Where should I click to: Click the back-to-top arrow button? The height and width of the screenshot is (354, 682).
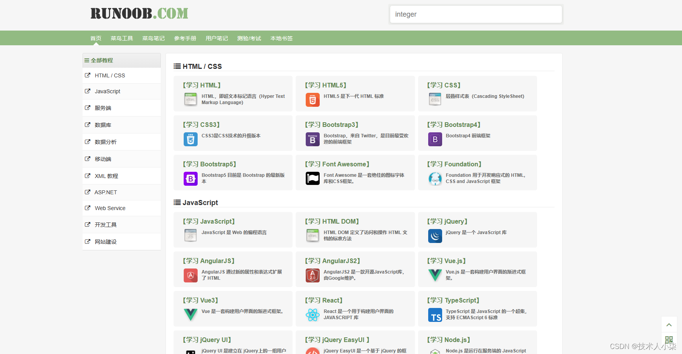(669, 324)
